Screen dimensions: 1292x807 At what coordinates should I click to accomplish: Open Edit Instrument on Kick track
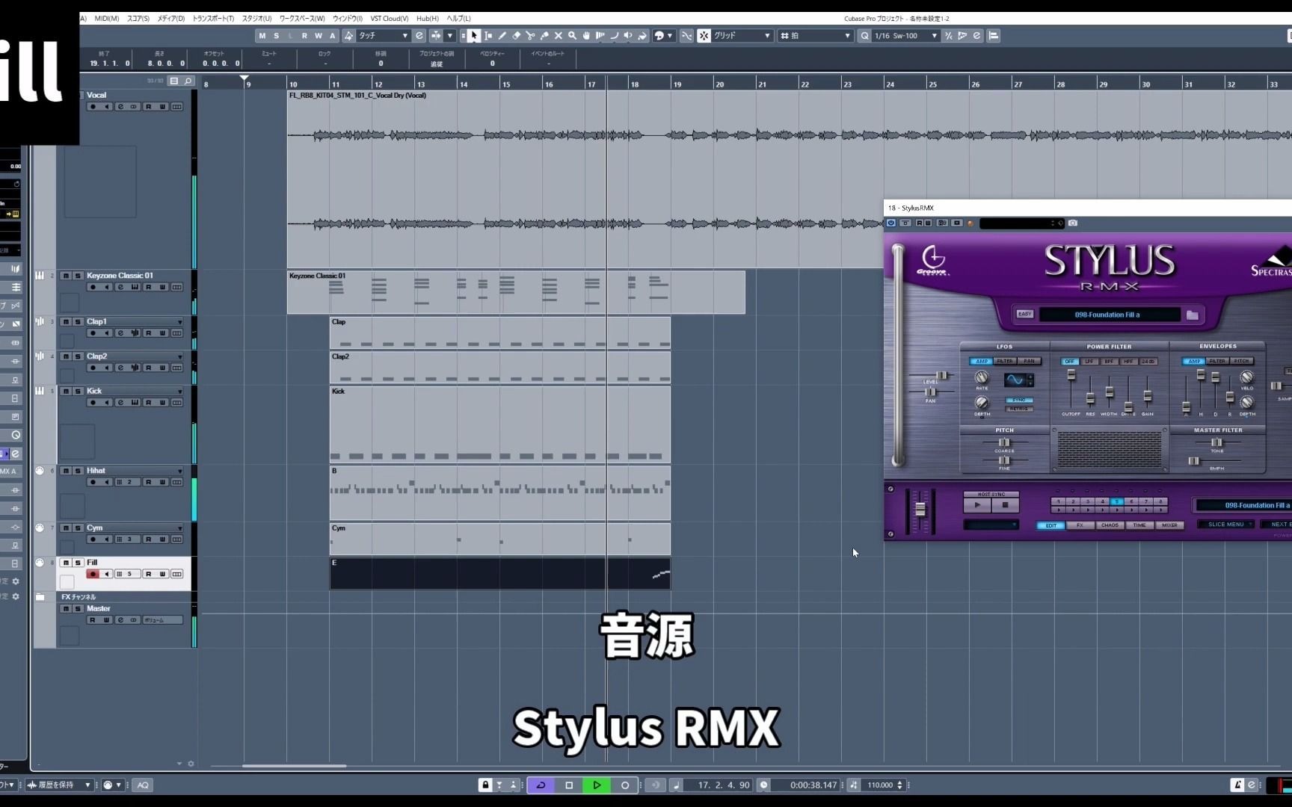[135, 403]
